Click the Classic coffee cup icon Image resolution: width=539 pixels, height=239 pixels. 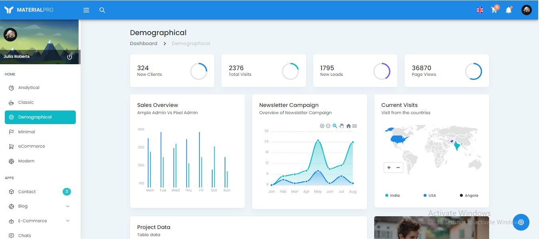coord(11,103)
